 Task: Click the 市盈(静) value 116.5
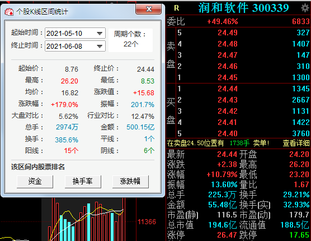[x=227, y=215]
